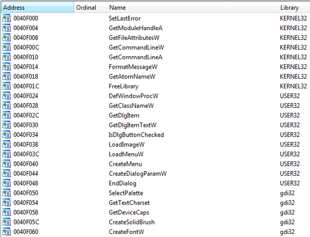The width and height of the screenshot is (310, 237).
Task: Click the DefWindowProcW import row
Action: point(130,96)
